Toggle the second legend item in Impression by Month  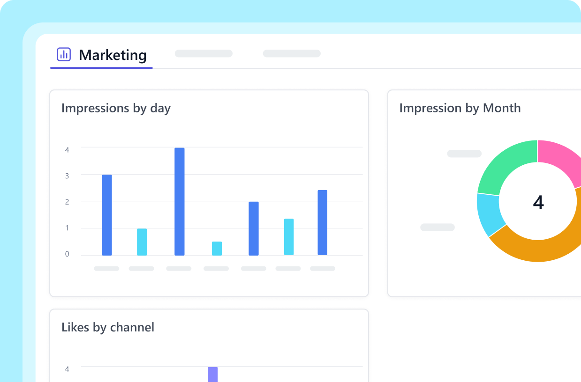(x=437, y=227)
